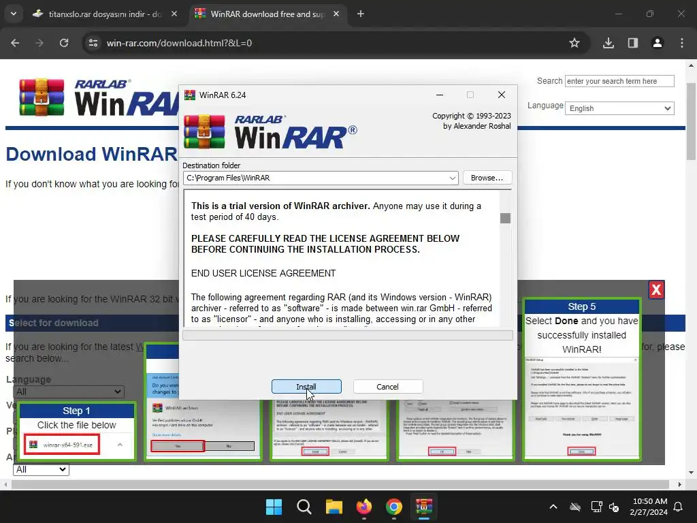Close the install steps overlay red X

point(656,290)
